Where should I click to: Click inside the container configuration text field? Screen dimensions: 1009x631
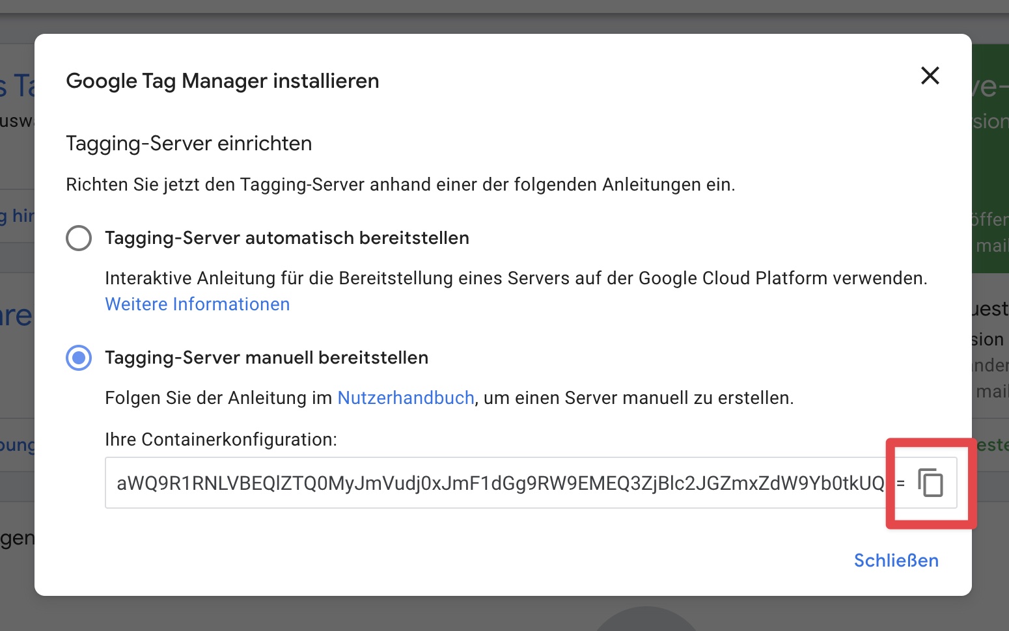(495, 483)
